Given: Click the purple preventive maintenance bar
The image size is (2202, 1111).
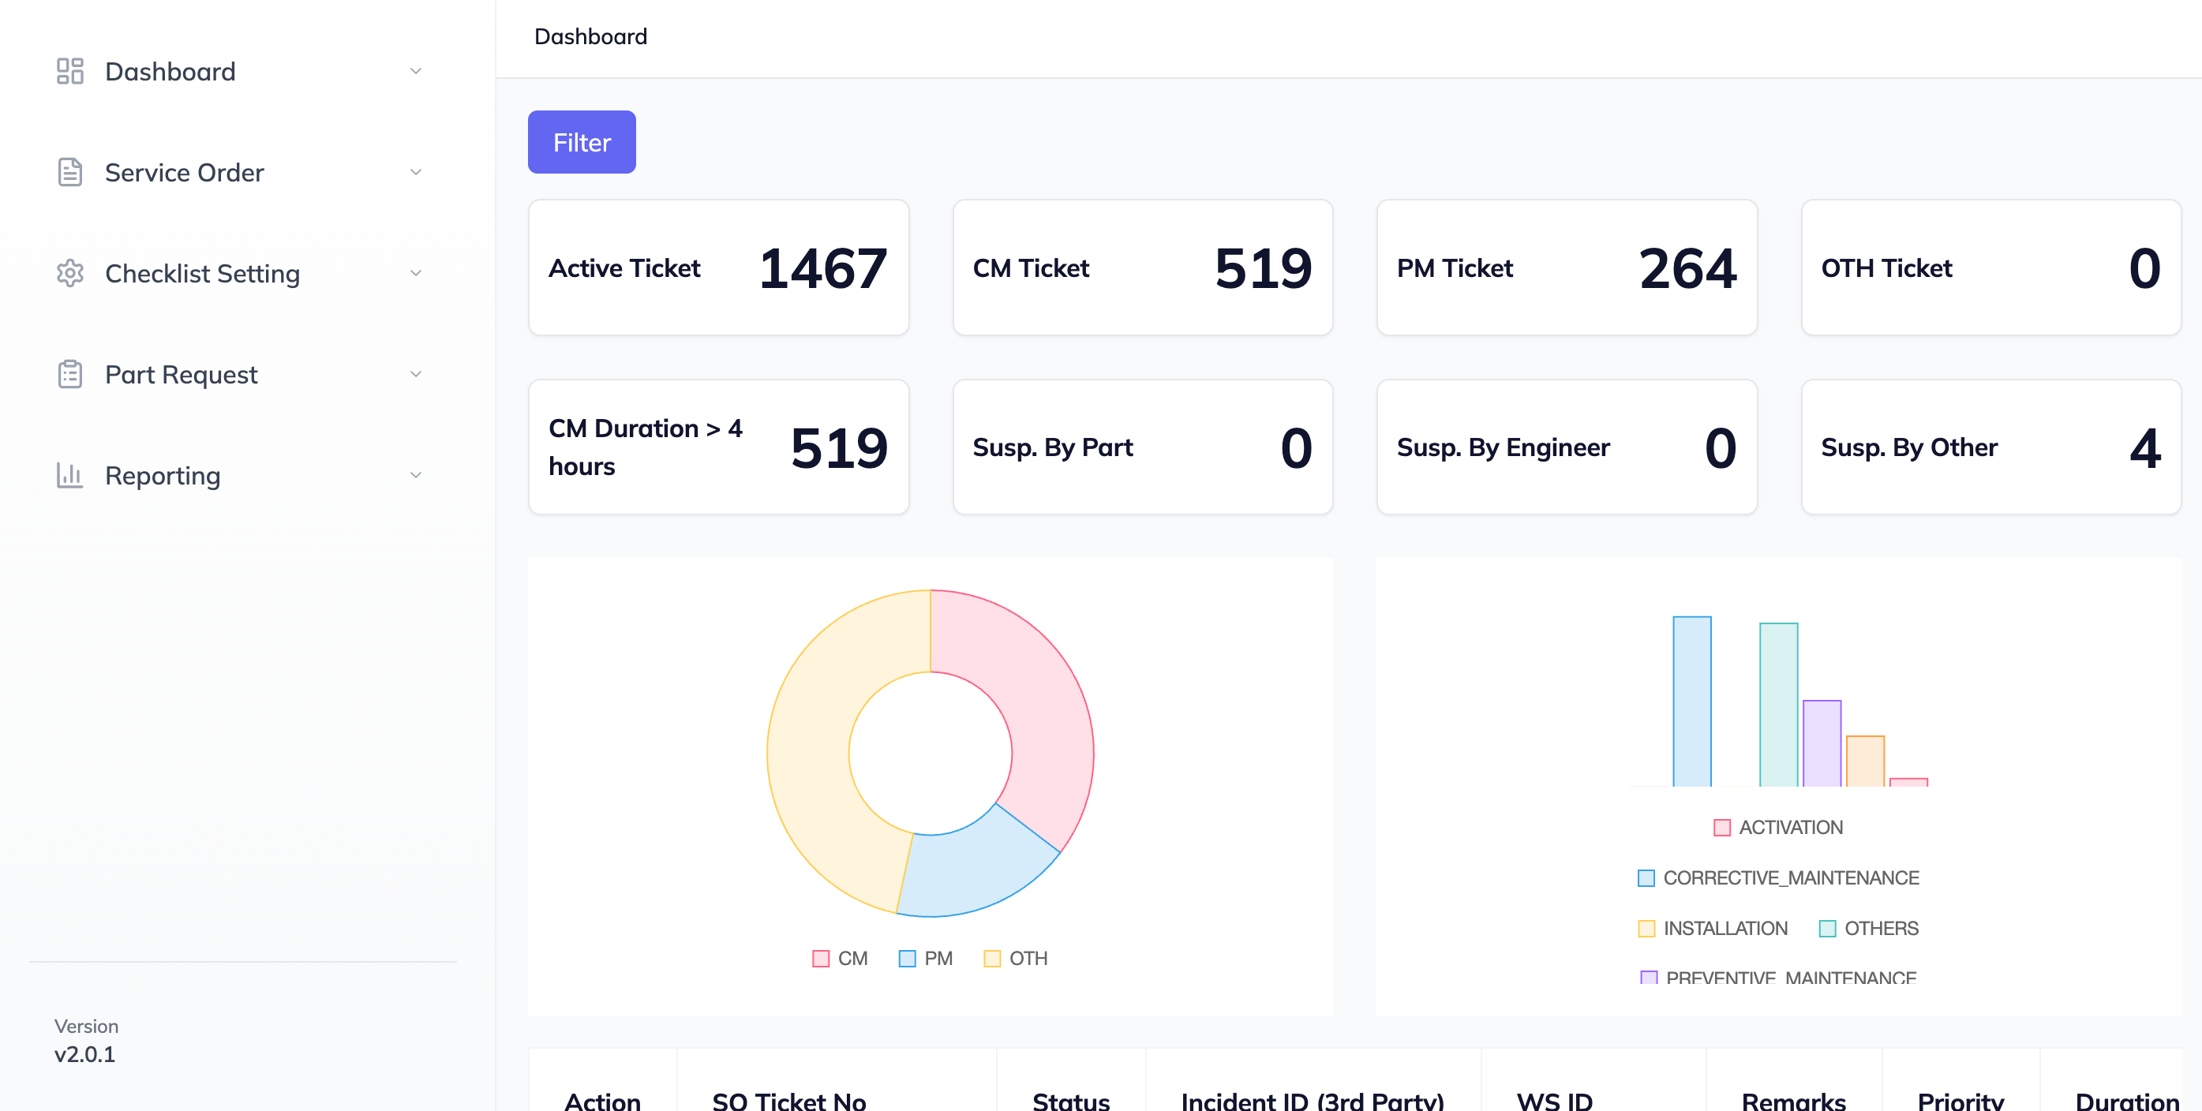Looking at the screenshot, I should click(x=1822, y=743).
